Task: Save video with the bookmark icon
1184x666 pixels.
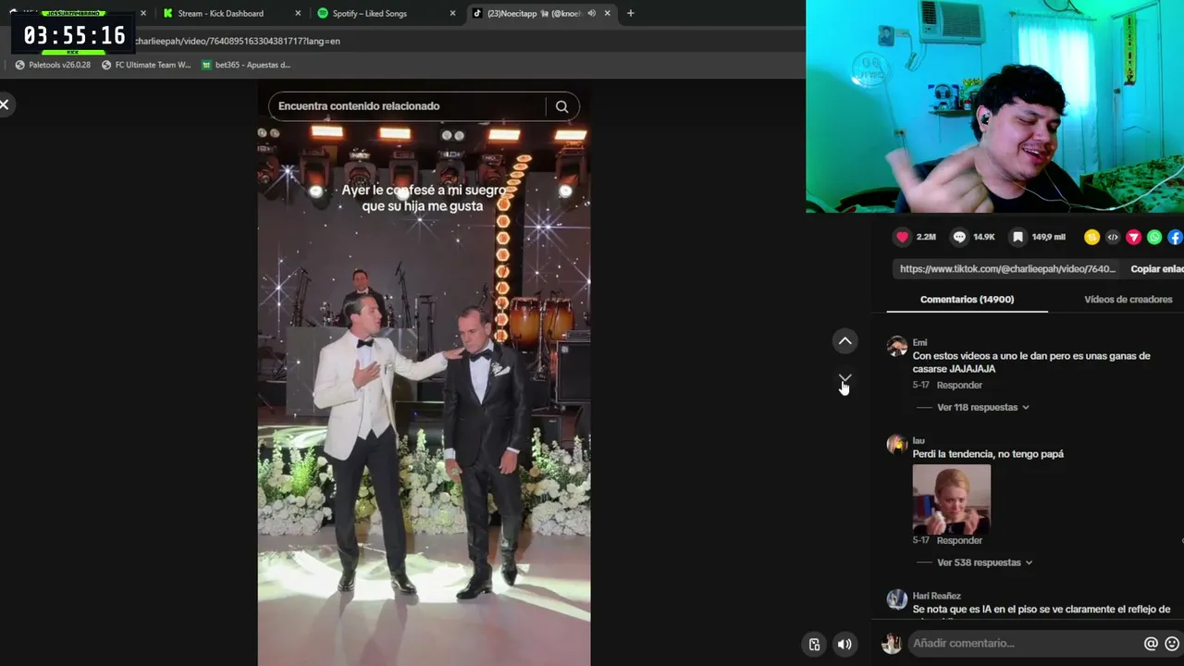Action: tap(1017, 237)
